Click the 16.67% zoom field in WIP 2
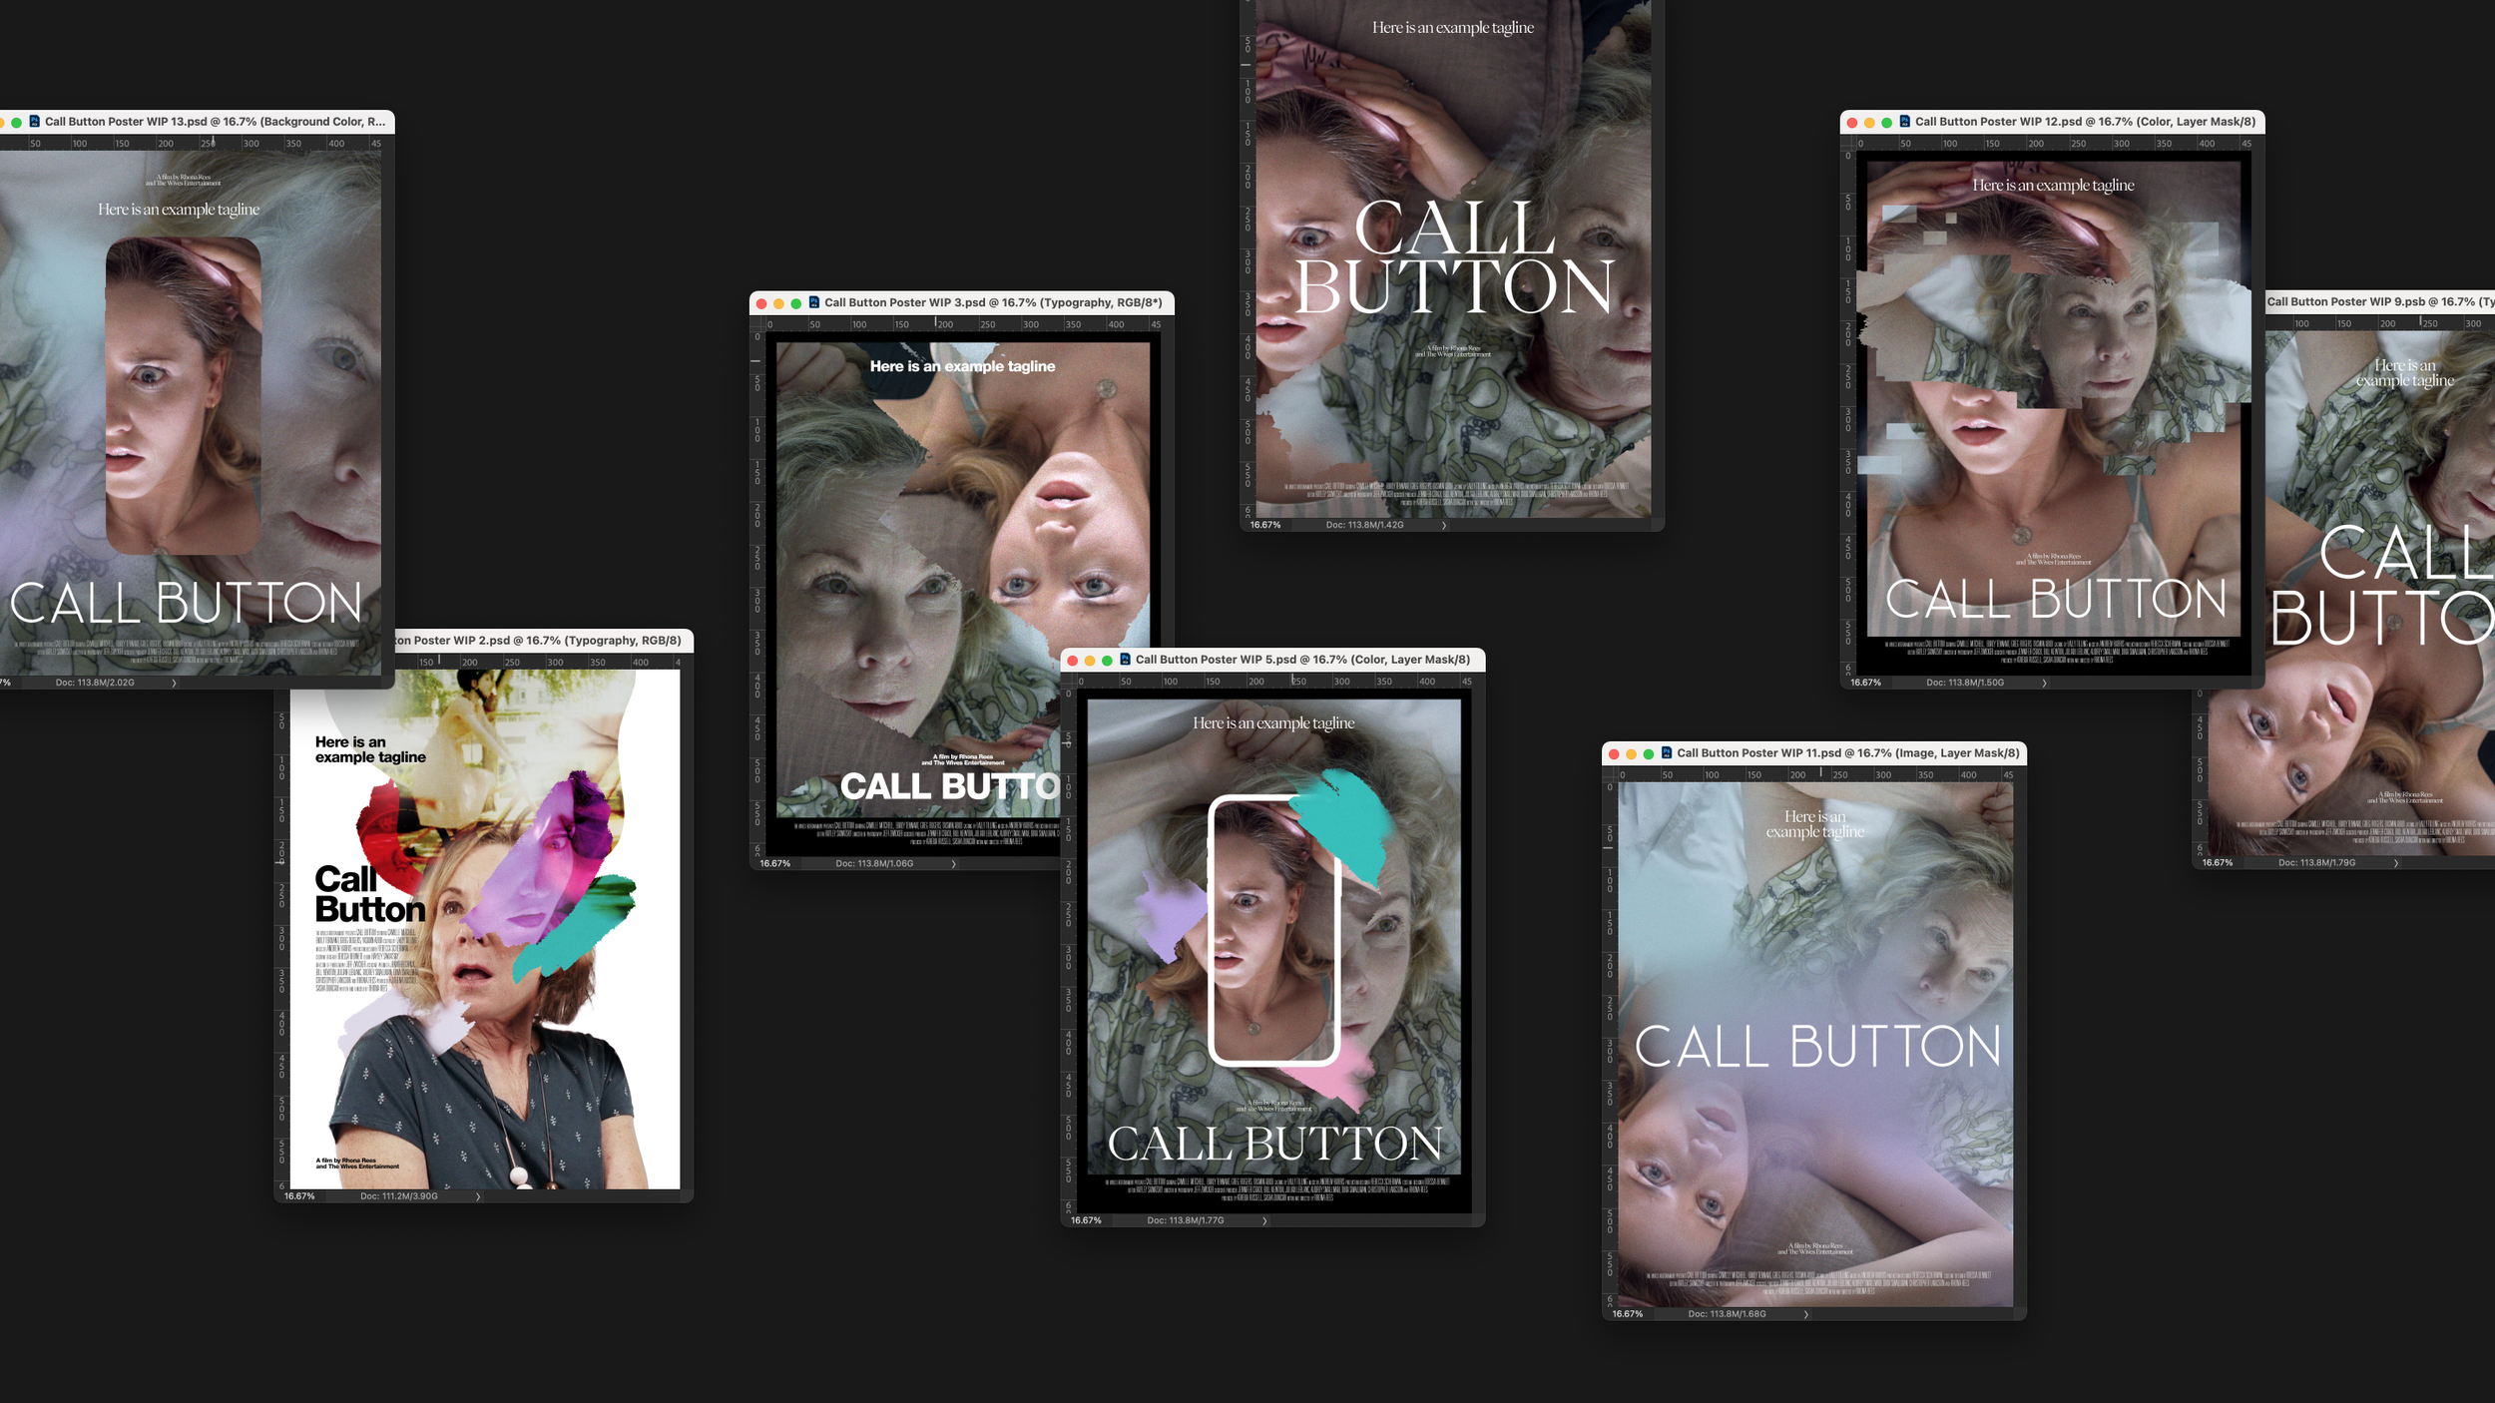Screen dimensions: 2495x1403 coord(299,1195)
